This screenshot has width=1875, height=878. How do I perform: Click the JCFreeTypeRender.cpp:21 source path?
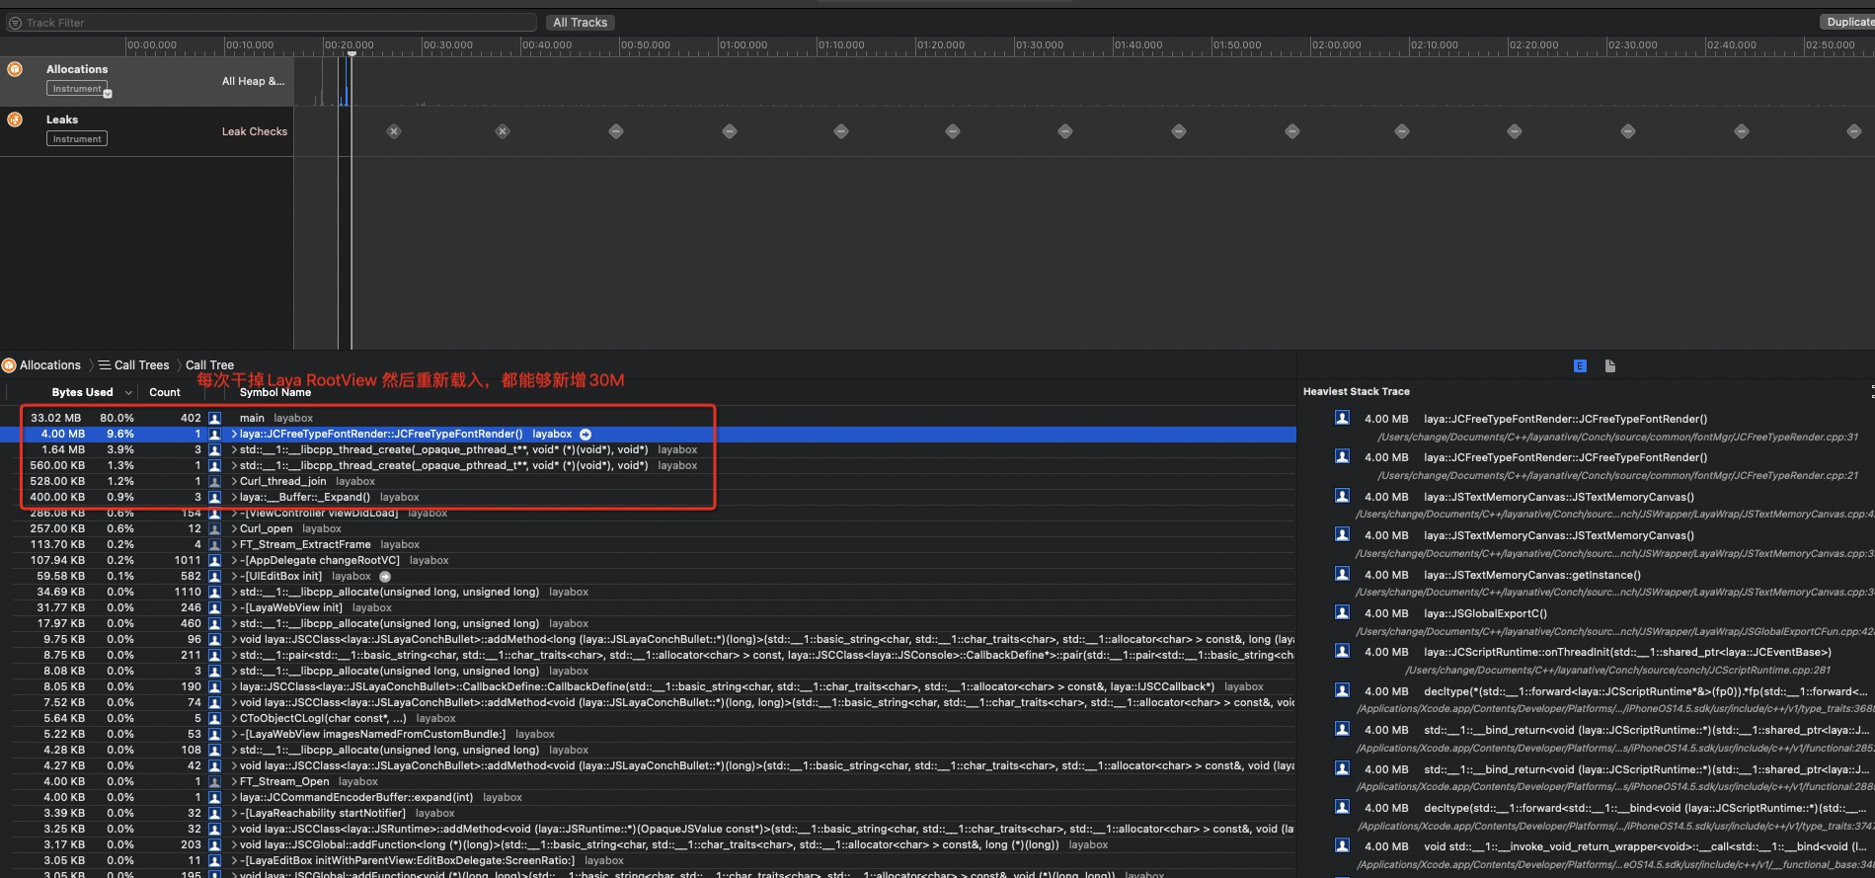[1617, 475]
